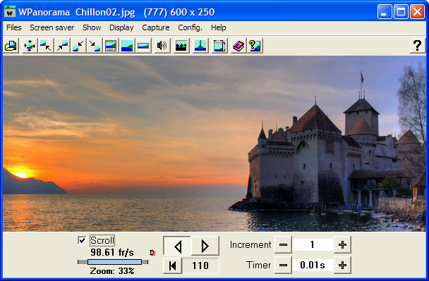Viewport: 429px width, 281px height.
Task: Click the 98.61 fr/s frame rate text
Action: tap(112, 252)
